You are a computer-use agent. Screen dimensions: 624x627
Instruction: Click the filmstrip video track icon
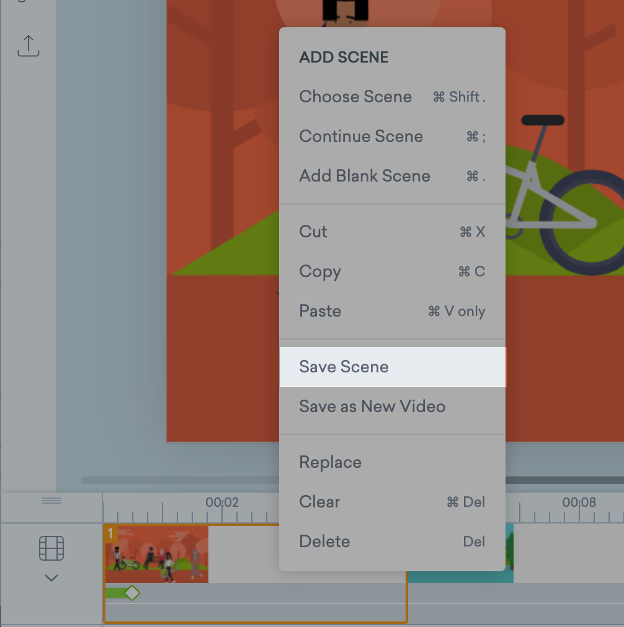[x=51, y=548]
